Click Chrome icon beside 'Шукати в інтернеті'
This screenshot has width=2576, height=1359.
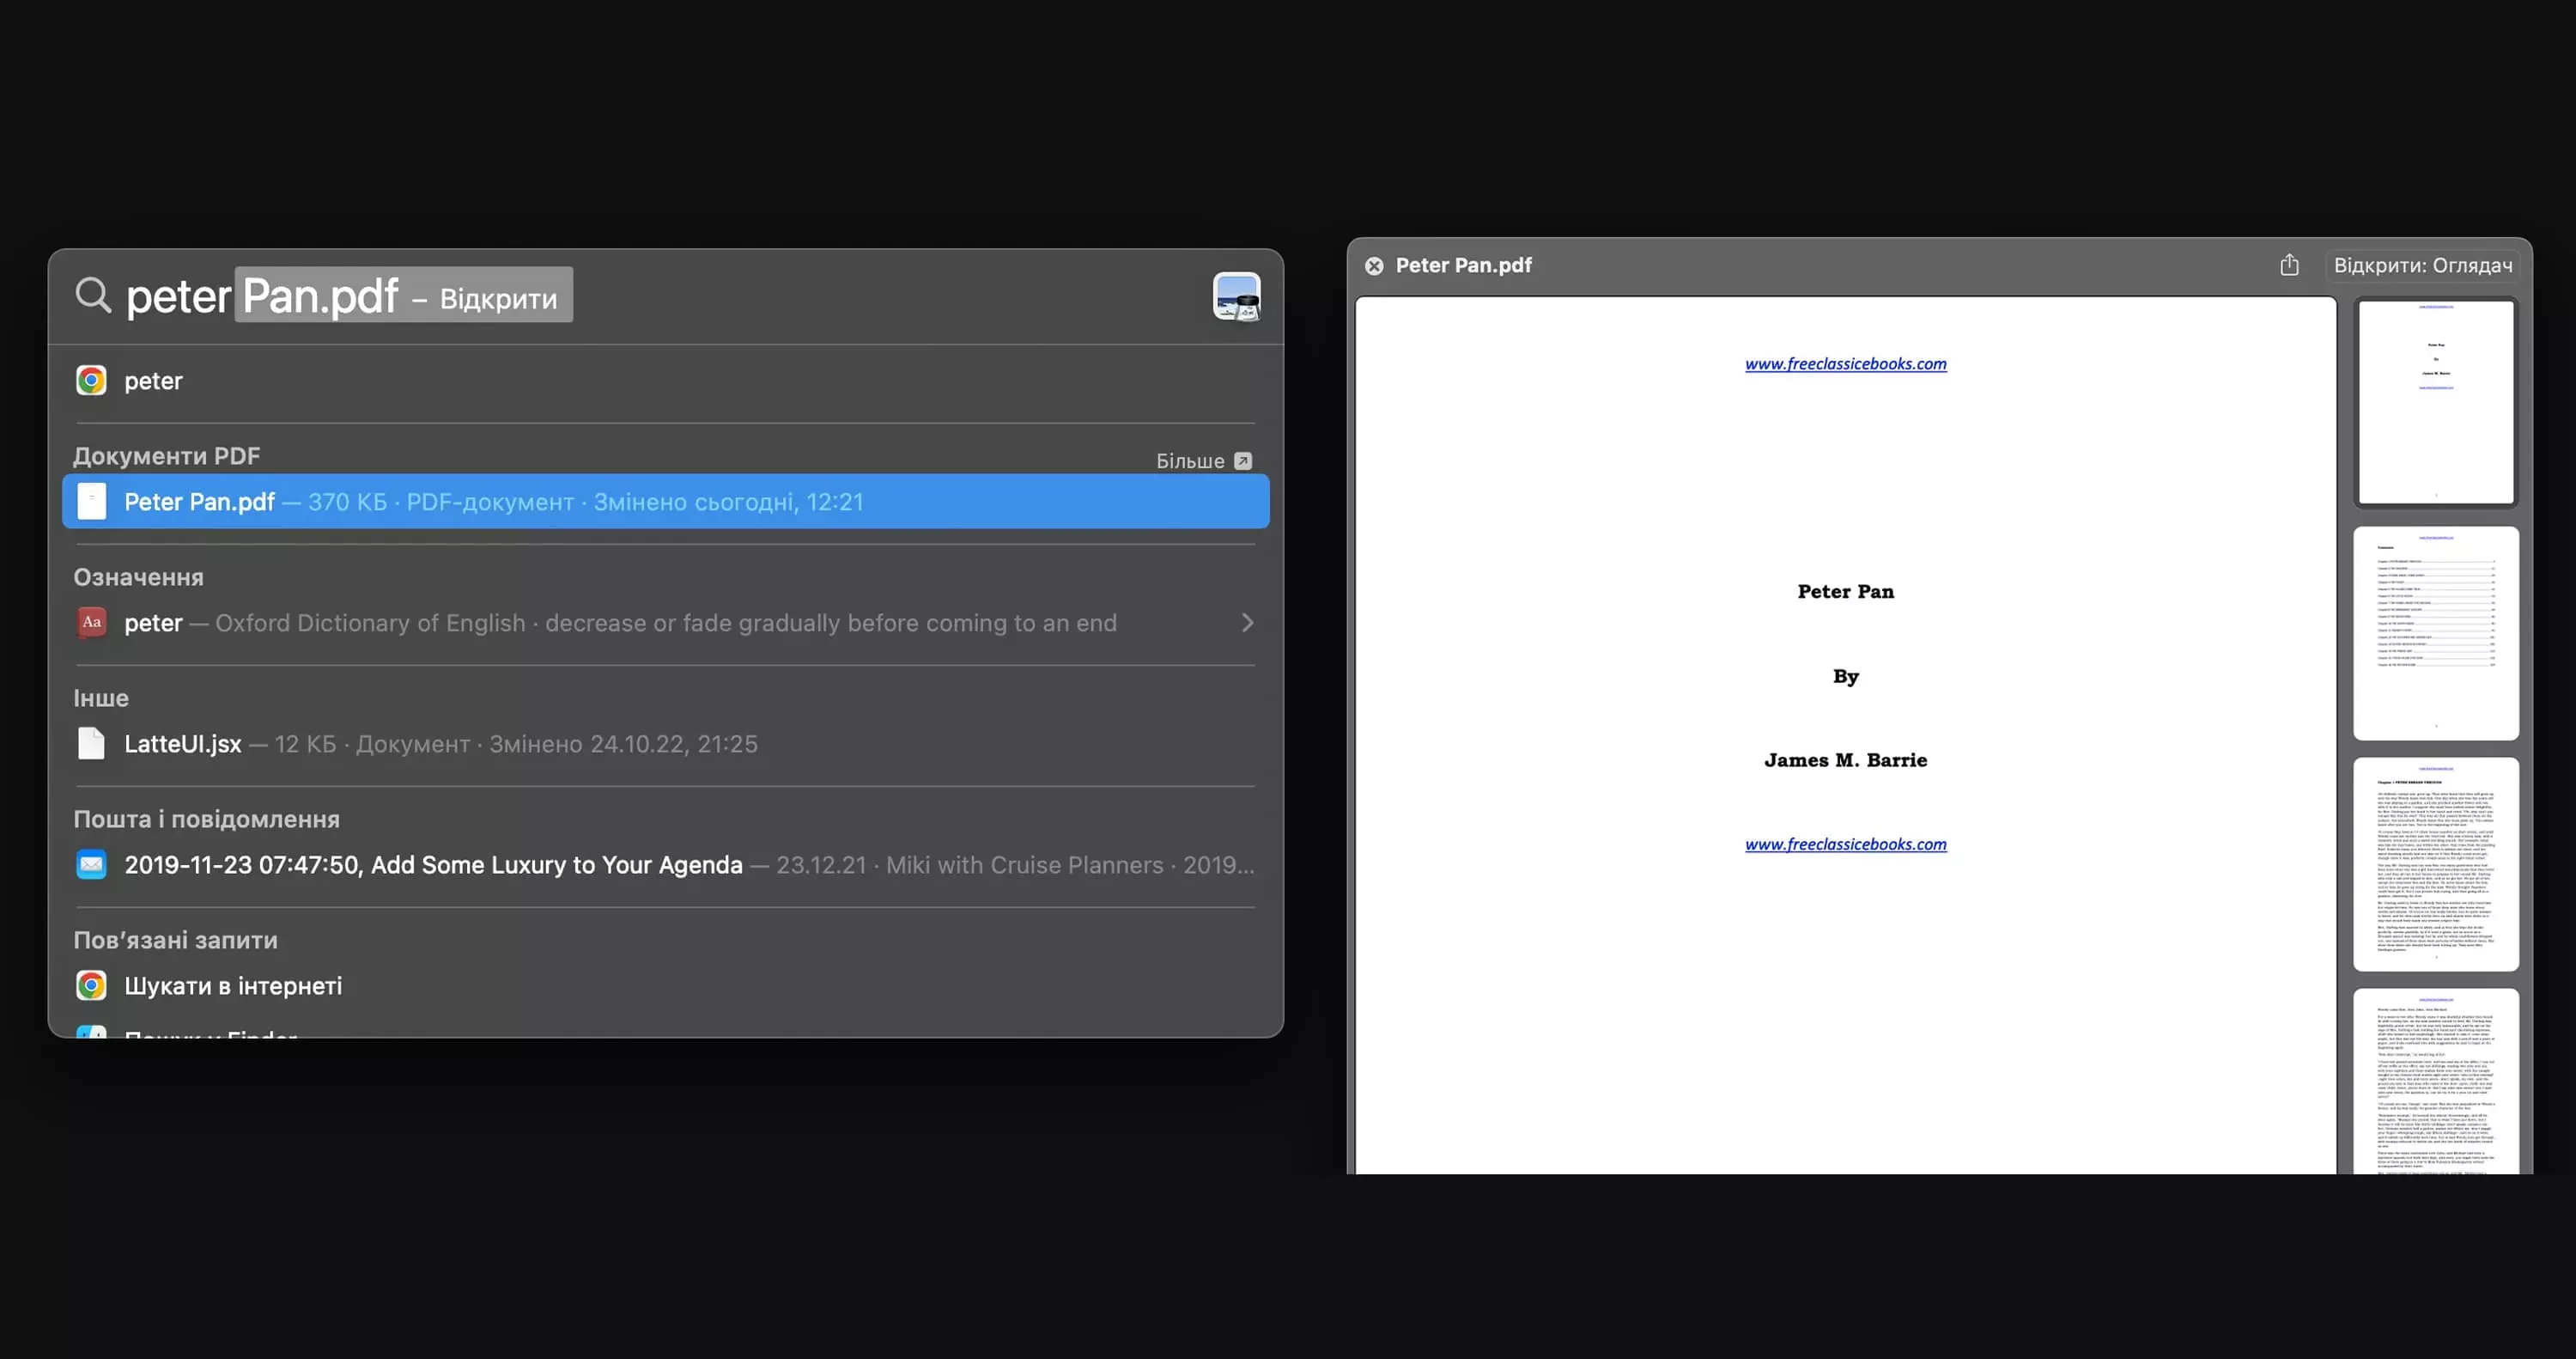pyautogui.click(x=91, y=985)
